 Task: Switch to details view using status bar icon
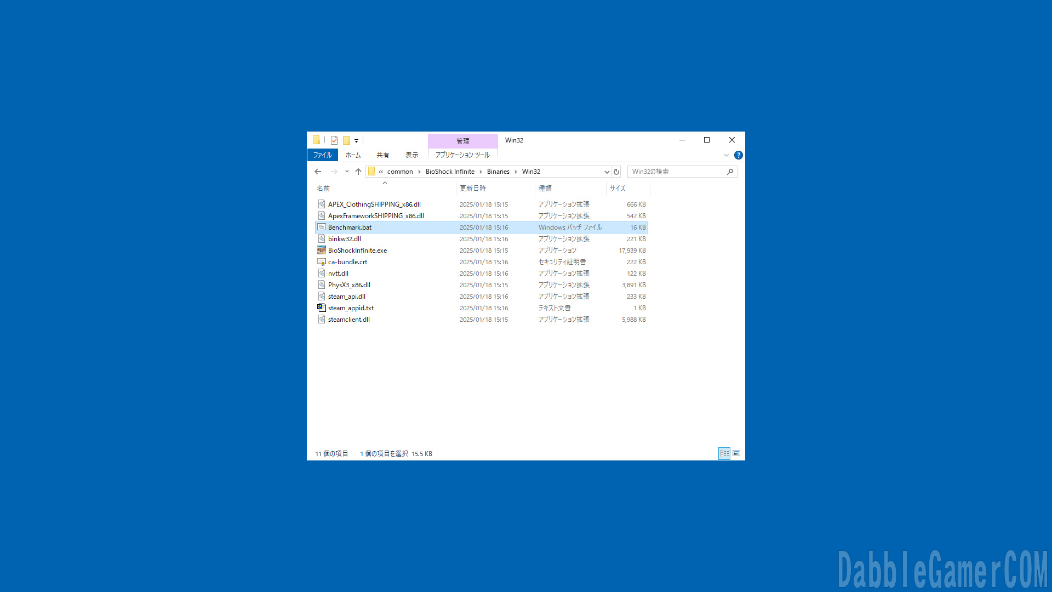point(724,453)
